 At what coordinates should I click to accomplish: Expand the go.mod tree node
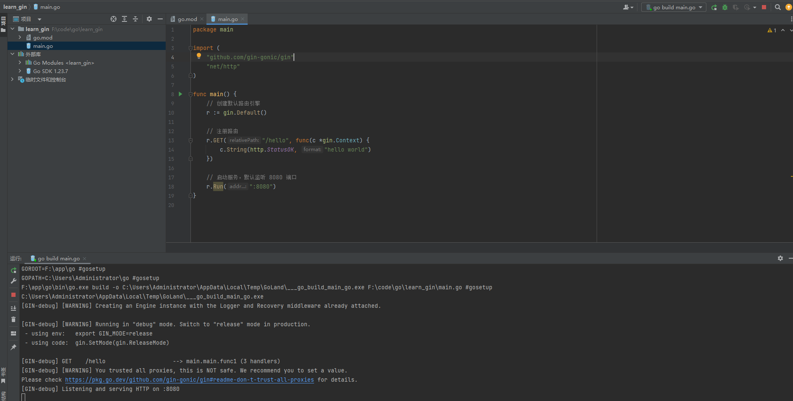pos(20,37)
